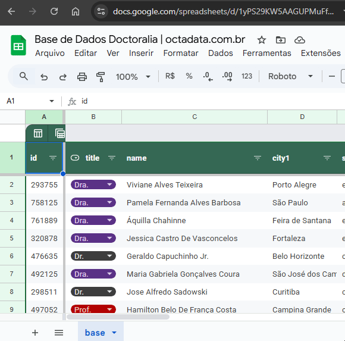Screen dimensions: 345x341
Task: Decrease font size minus button
Action: 332,76
